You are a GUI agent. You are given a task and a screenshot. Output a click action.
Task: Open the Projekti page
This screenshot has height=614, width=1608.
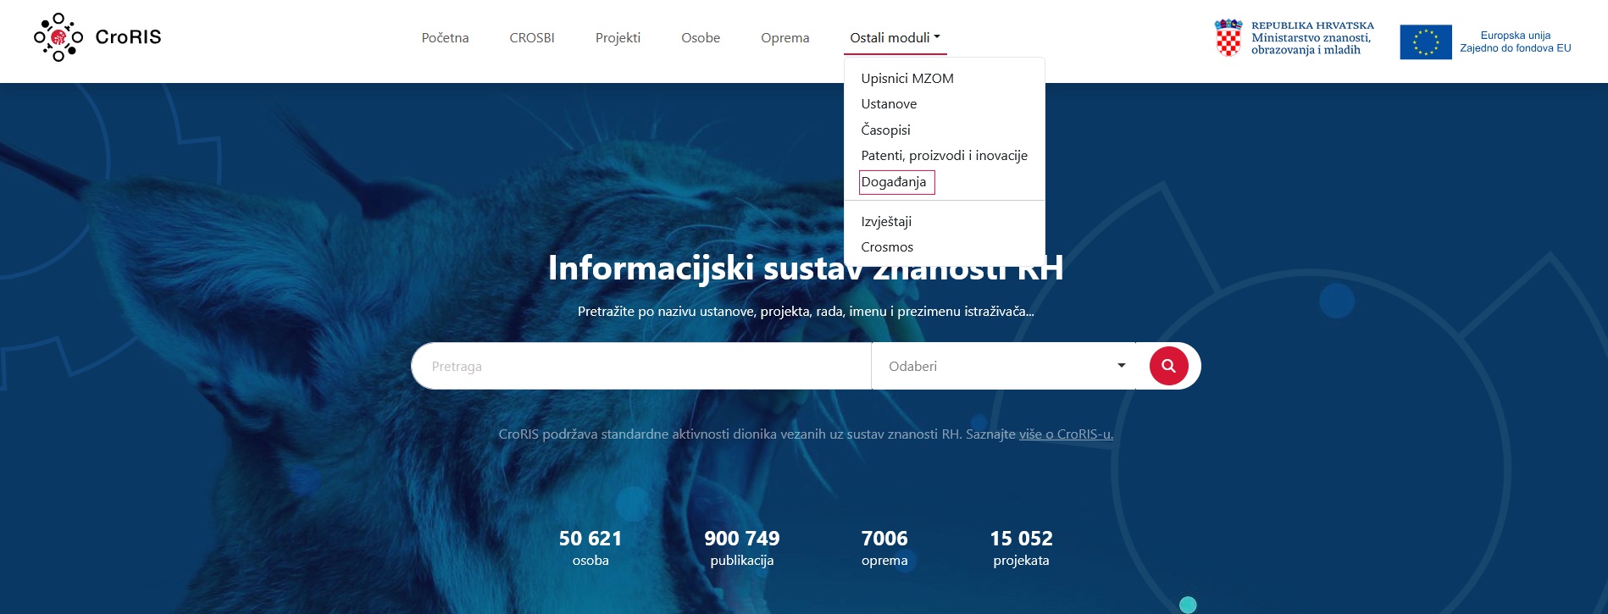618,38
